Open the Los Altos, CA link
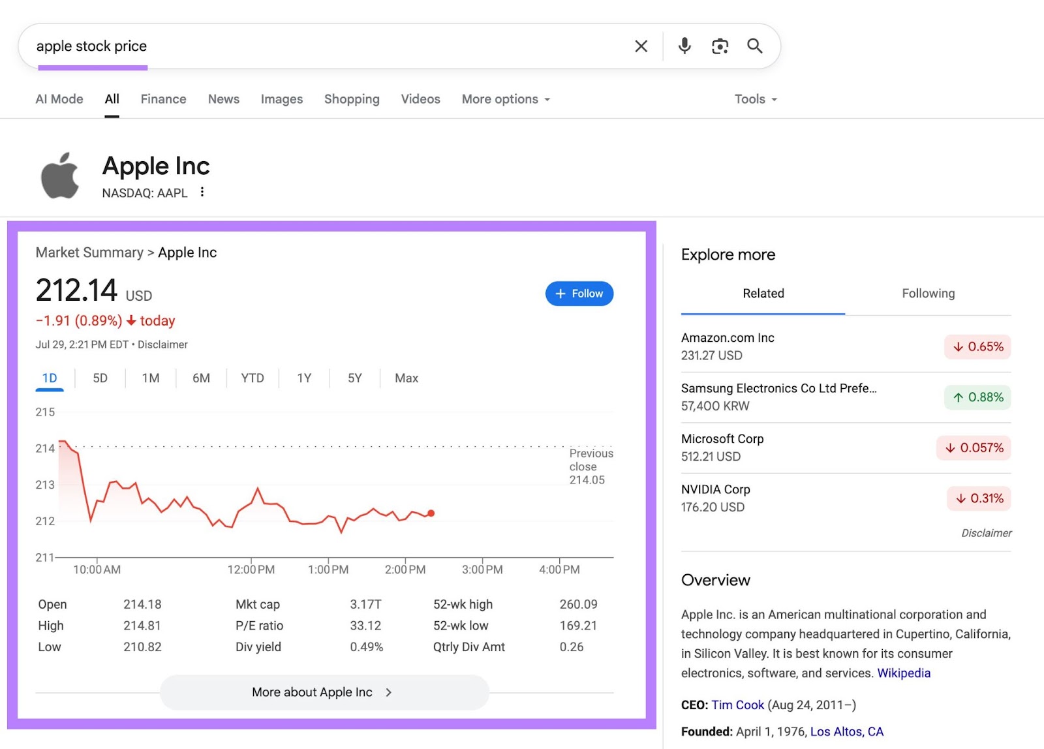The image size is (1044, 749). tap(847, 732)
